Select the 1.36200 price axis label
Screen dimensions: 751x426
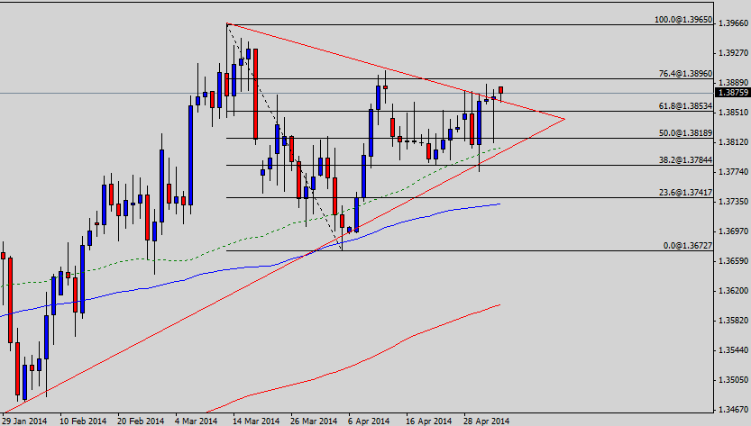click(x=731, y=291)
